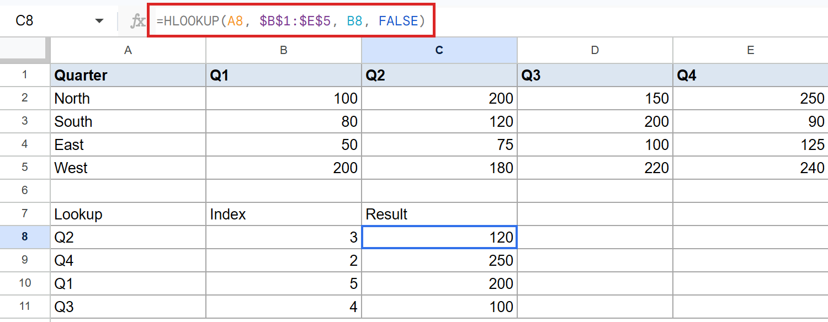Select the West cell

click(128, 168)
